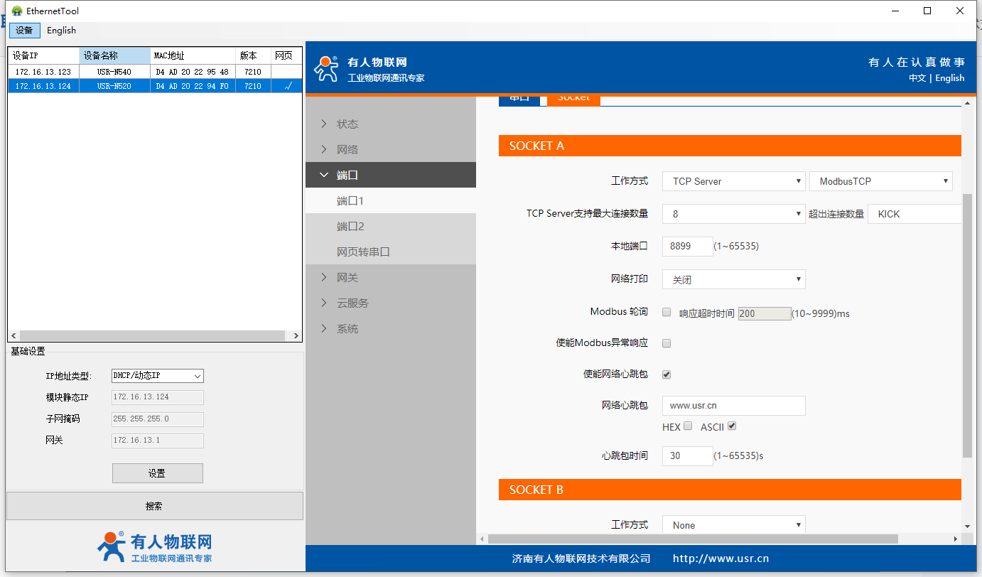
Task: Open the 设备 menu
Action: [24, 31]
